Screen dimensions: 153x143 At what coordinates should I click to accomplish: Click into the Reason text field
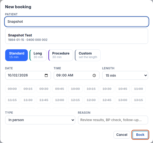coord(113,120)
